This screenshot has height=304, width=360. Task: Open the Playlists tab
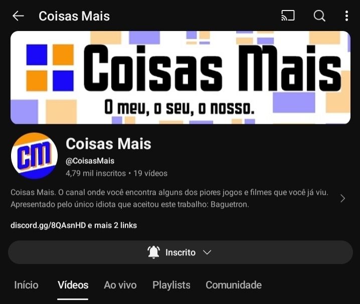coord(171,285)
